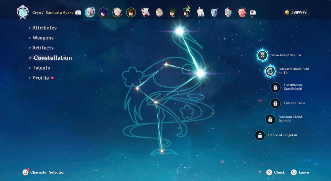
Task: Open the Artifacts menu
Action: [43, 48]
